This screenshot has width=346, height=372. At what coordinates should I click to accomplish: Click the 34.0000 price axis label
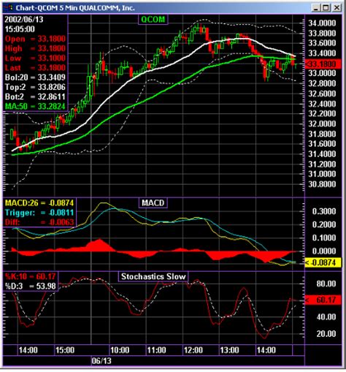322,23
